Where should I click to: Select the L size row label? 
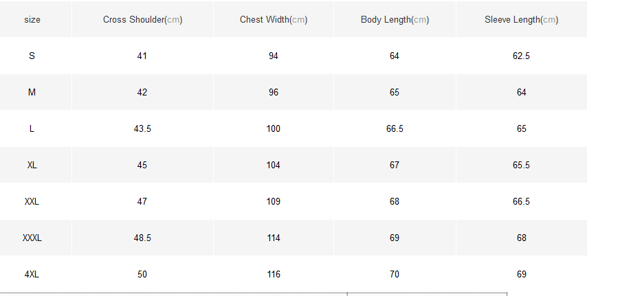click(32, 129)
